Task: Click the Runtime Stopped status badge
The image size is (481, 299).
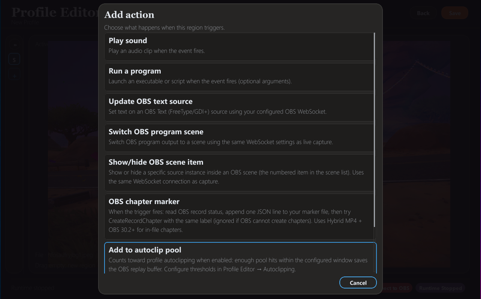Action: 440,288
